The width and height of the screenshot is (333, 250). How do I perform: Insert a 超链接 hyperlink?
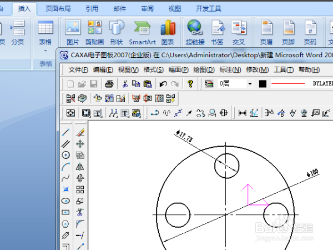coord(195,33)
